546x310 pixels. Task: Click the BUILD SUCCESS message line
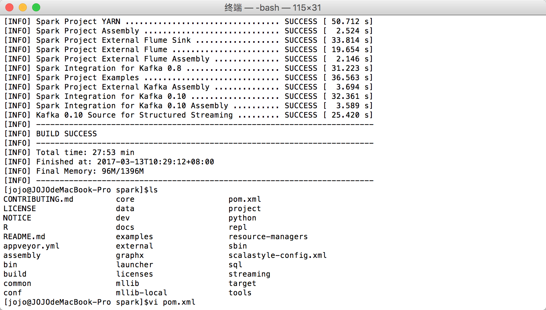tap(66, 134)
